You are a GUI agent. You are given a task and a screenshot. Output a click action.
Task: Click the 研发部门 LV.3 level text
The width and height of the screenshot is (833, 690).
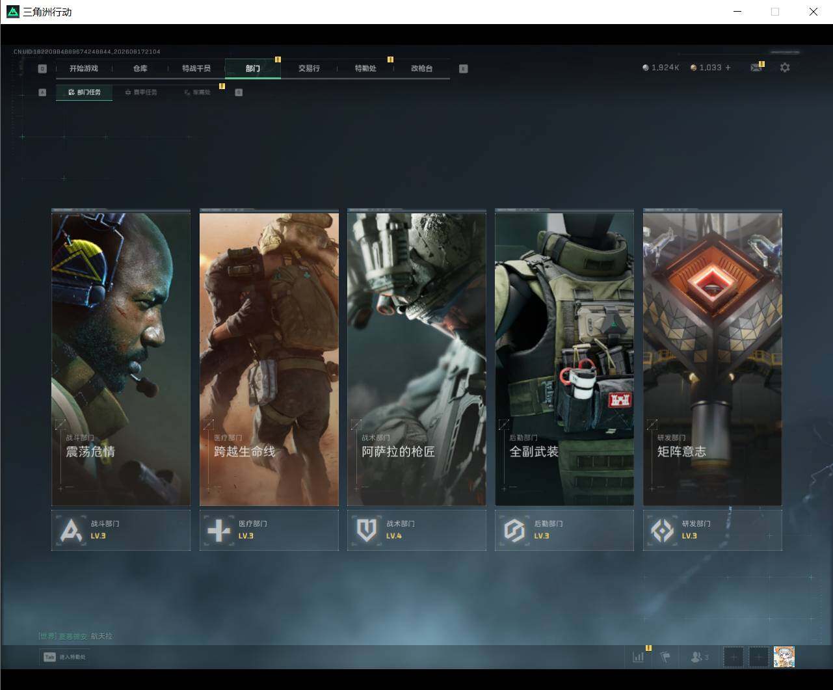click(x=689, y=536)
